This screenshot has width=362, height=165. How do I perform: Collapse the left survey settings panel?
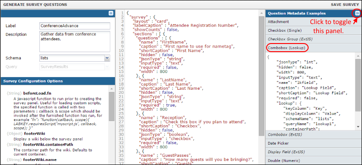click(x=111, y=14)
